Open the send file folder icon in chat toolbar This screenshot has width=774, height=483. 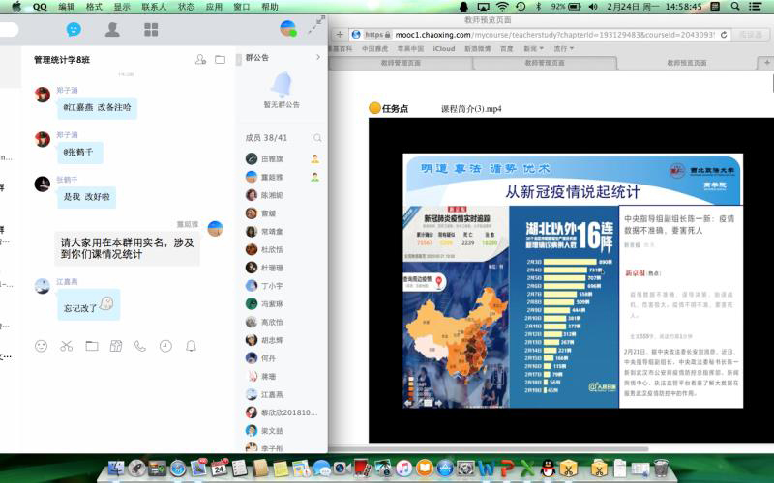point(91,346)
